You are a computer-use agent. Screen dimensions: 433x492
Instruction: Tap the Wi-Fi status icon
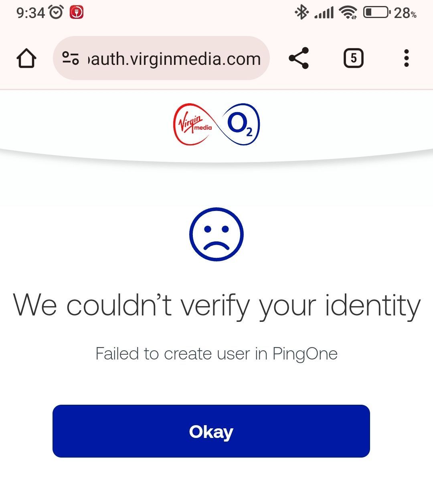pos(348,12)
